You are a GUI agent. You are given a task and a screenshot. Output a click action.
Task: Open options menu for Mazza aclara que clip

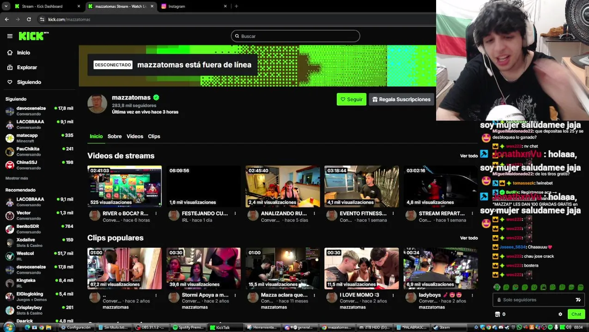coord(314,295)
